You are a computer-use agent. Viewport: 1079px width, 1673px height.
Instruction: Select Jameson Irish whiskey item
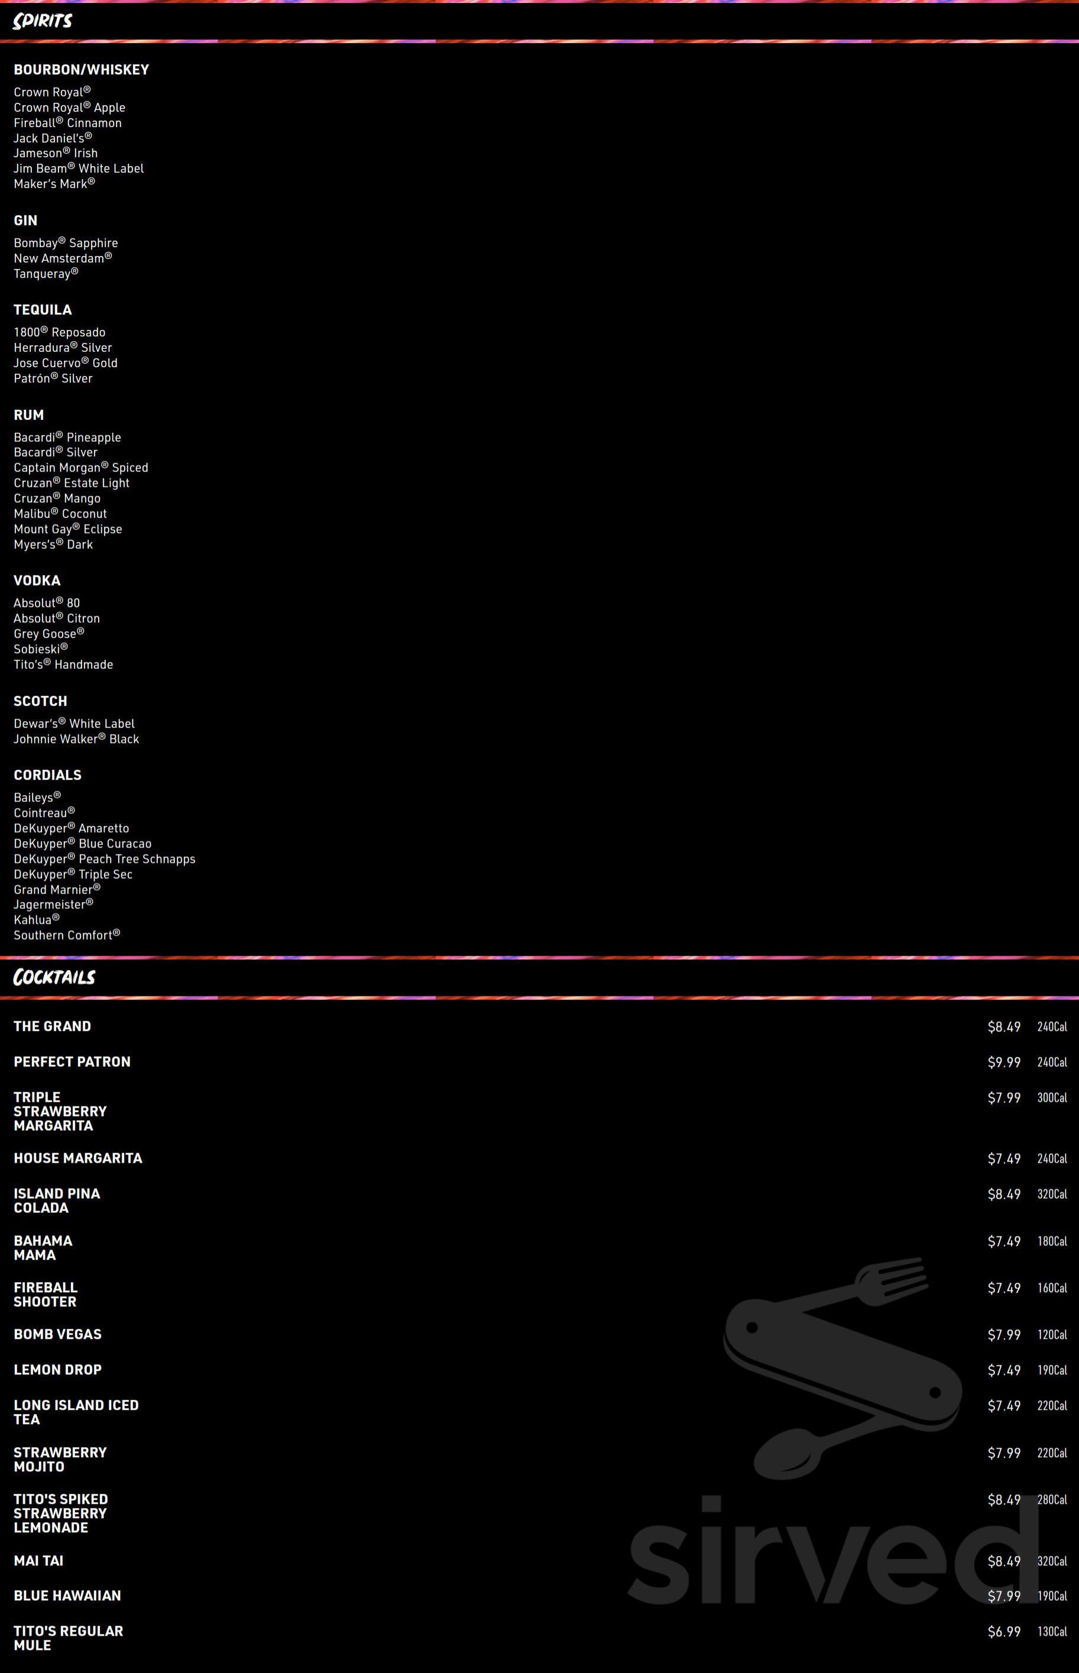tap(56, 153)
